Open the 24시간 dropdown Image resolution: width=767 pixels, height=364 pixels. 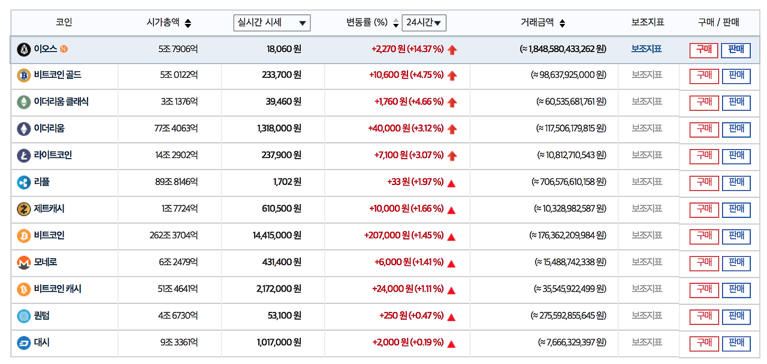point(425,23)
